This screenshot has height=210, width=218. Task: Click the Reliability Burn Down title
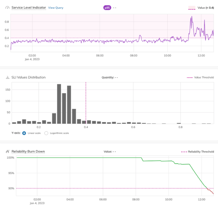(x=28, y=151)
